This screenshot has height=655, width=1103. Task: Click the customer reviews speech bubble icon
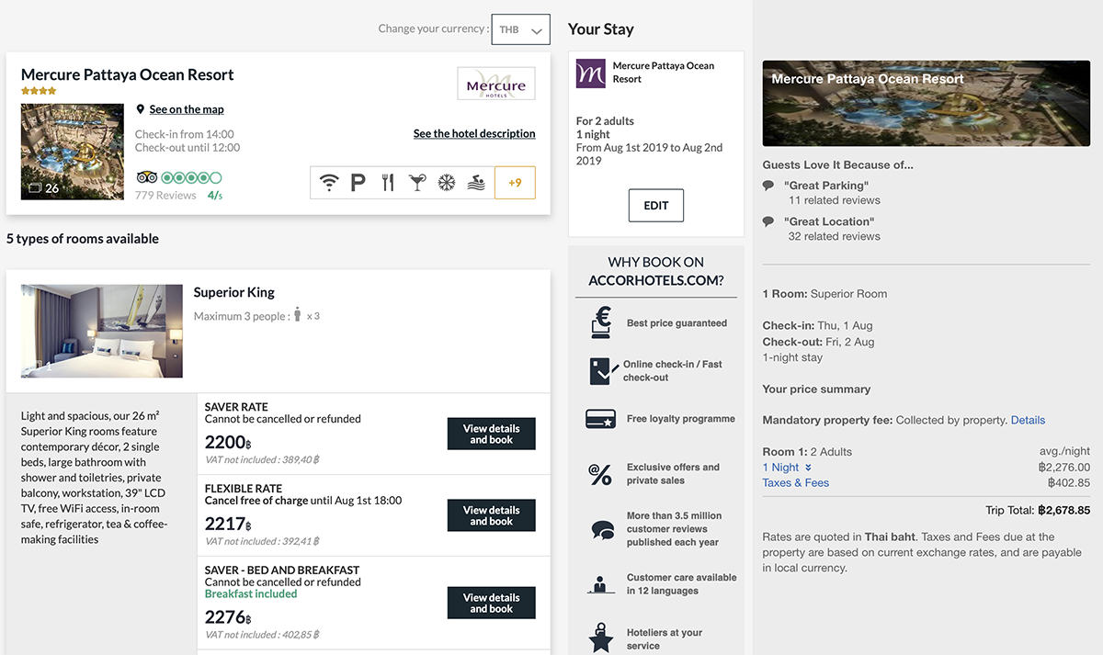(x=603, y=529)
